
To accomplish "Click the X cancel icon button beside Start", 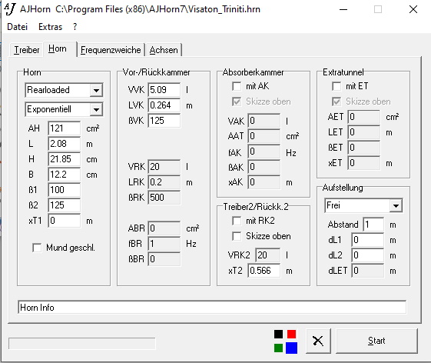I will tap(318, 341).
